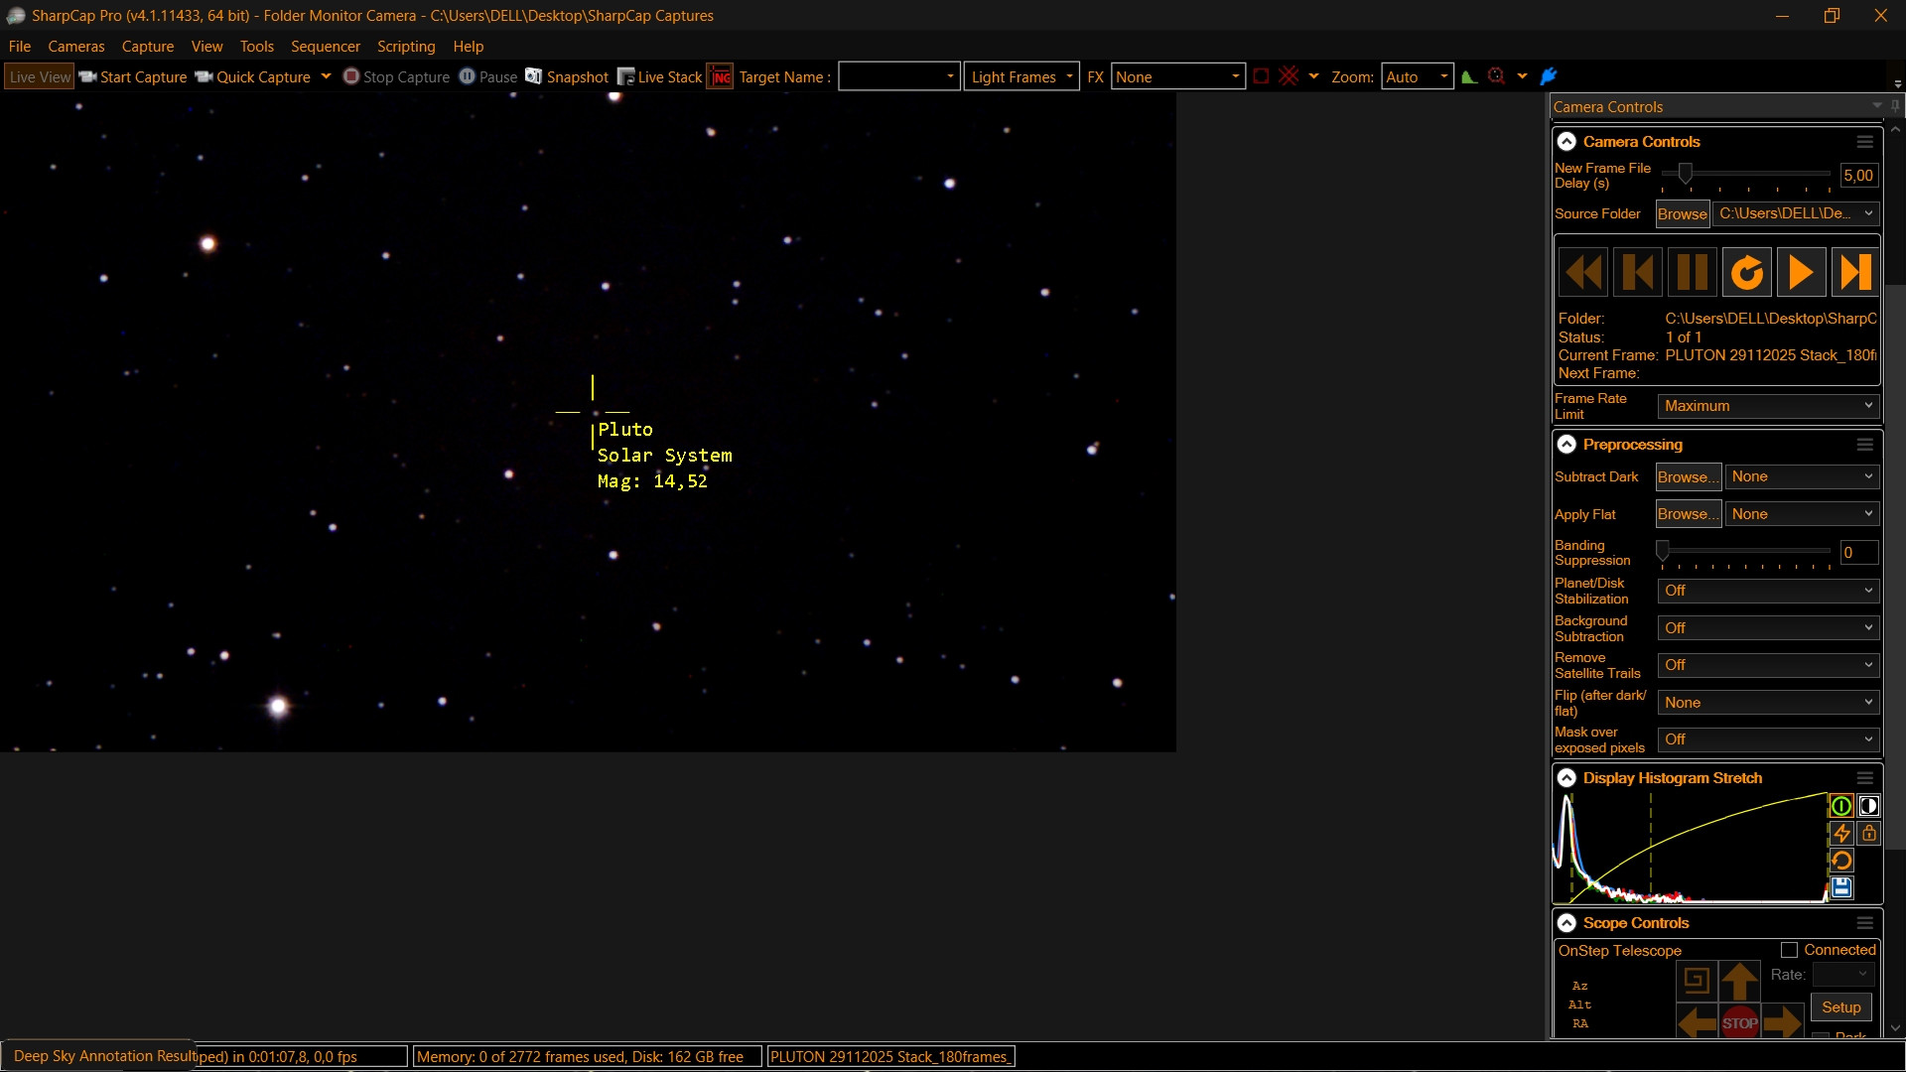Viewport: 1906px width, 1072px height.
Task: Open the Cameras menu
Action: click(x=76, y=47)
